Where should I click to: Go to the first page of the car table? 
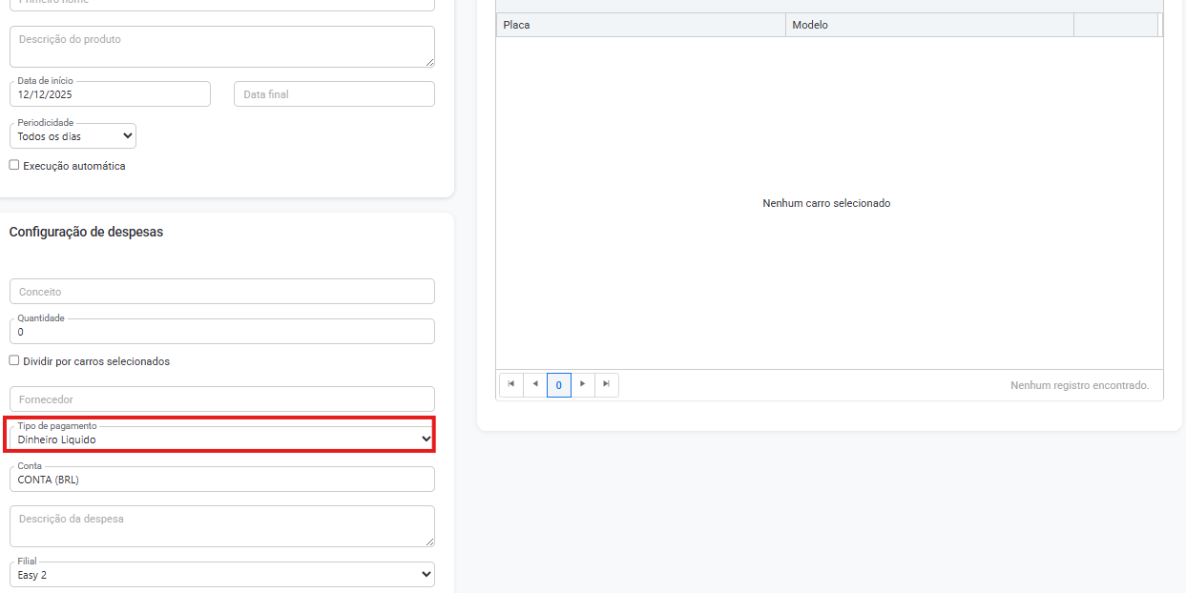pyautogui.click(x=511, y=384)
